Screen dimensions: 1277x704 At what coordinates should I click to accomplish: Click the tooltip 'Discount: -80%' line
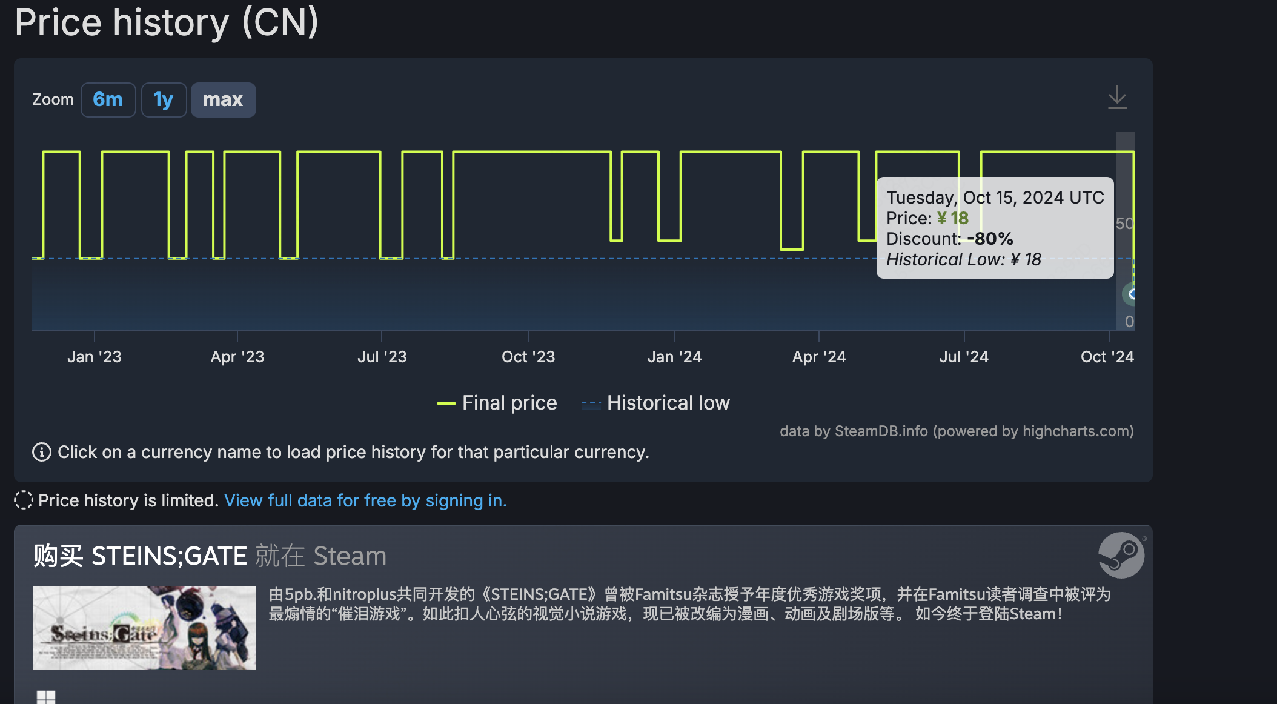pos(950,239)
